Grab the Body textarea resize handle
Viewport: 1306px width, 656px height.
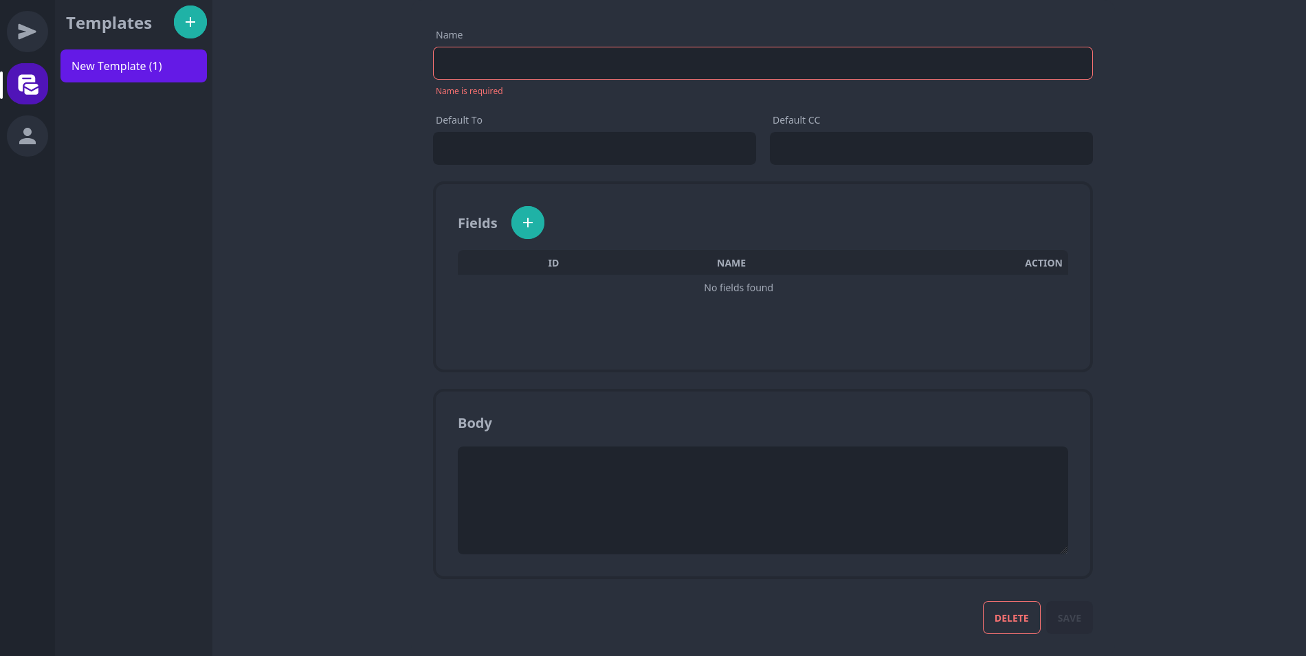tap(1063, 550)
